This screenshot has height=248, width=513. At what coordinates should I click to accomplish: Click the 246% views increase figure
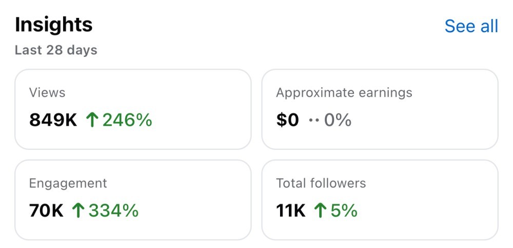127,120
